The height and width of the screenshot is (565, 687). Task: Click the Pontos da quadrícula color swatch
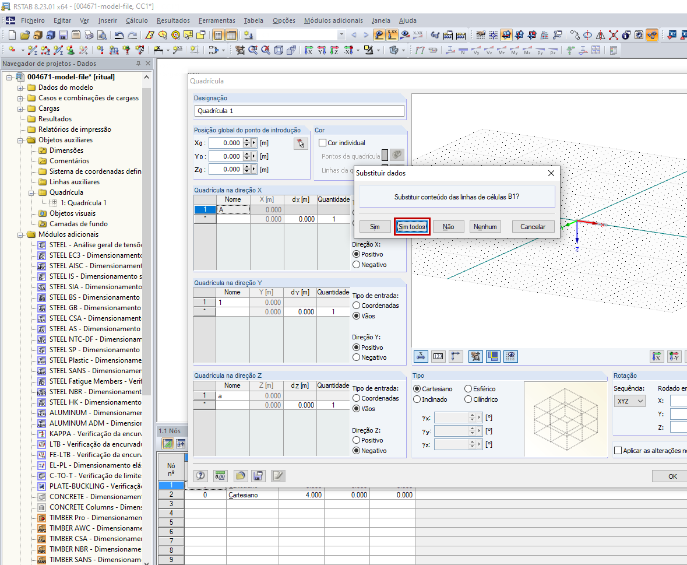385,156
